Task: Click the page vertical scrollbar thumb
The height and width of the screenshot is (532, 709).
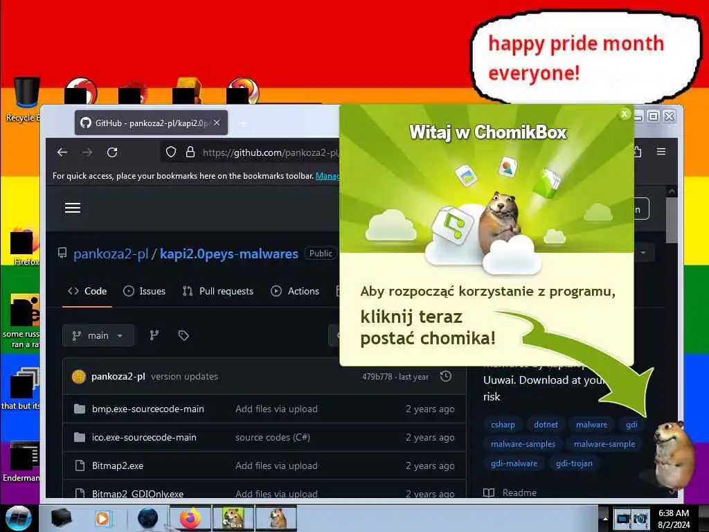Action: (x=672, y=220)
